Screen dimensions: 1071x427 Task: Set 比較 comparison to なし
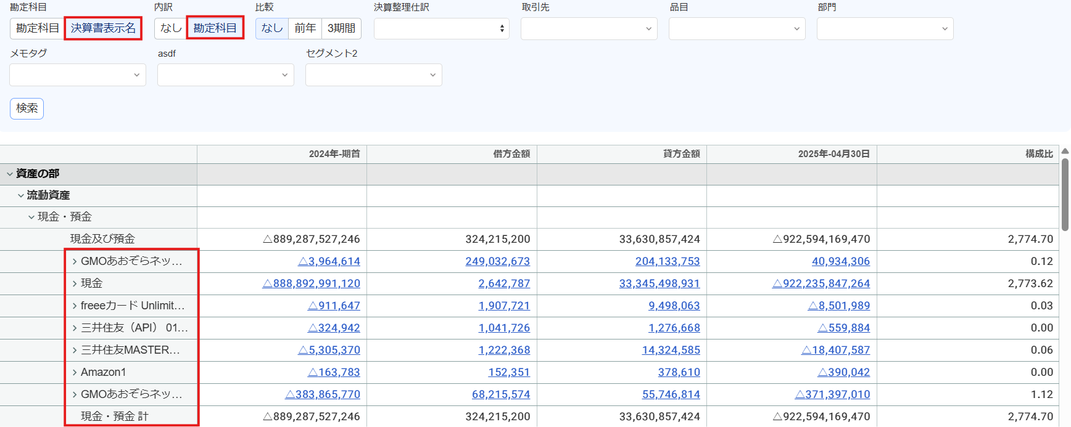272,28
